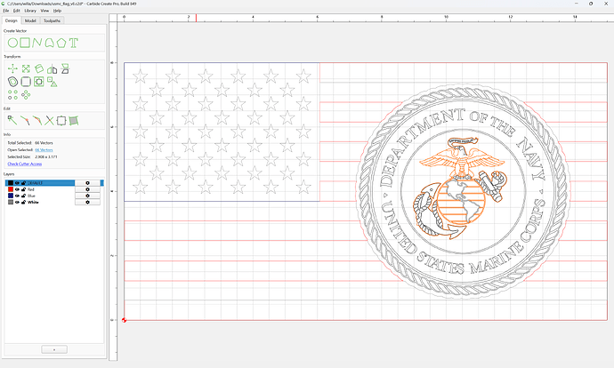The width and height of the screenshot is (614, 368).
Task: Click the red origin marker on canvas
Action: [124, 320]
